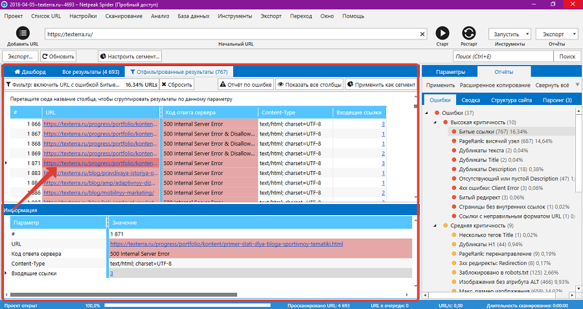Click the Рестарт circular arrows icon
Screen dimensions: 583x309
[469, 33]
